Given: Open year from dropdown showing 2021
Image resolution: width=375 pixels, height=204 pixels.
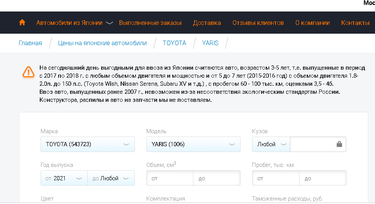Looking at the screenshot, I should coord(64,178).
